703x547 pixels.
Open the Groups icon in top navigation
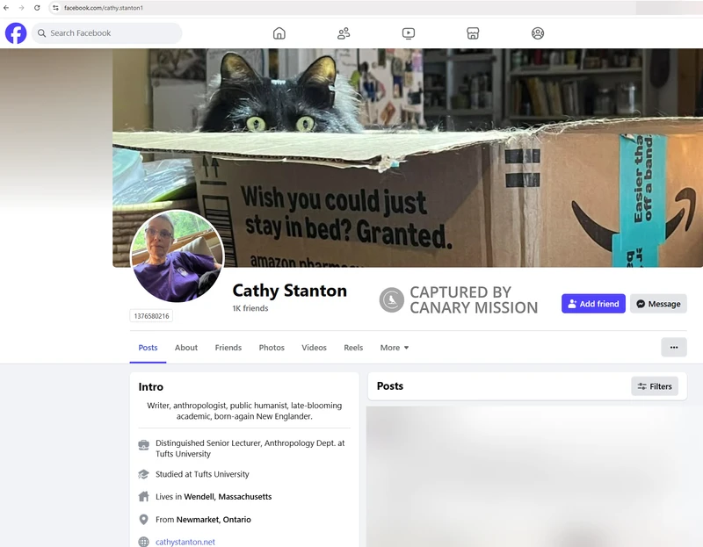click(538, 33)
